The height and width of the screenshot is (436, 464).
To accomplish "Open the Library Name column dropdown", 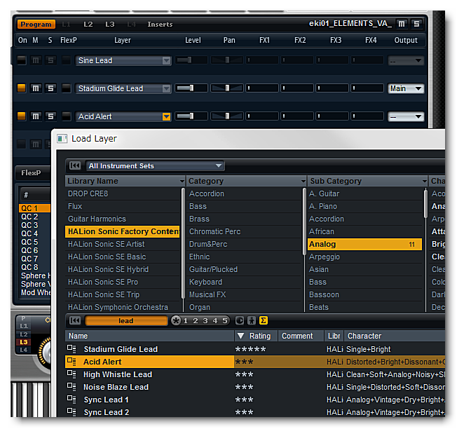I will pos(182,181).
